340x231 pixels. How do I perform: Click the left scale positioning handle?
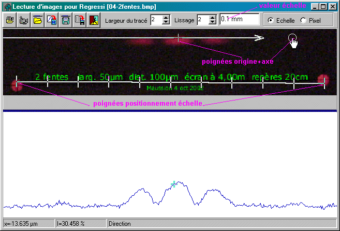(17, 82)
